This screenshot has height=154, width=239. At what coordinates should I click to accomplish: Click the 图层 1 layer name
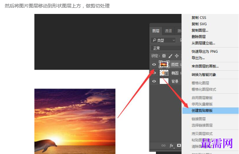176,65
